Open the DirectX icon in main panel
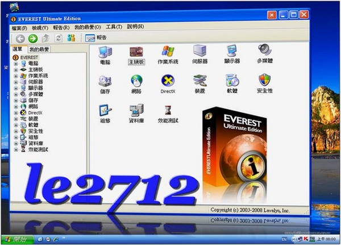 168,84
